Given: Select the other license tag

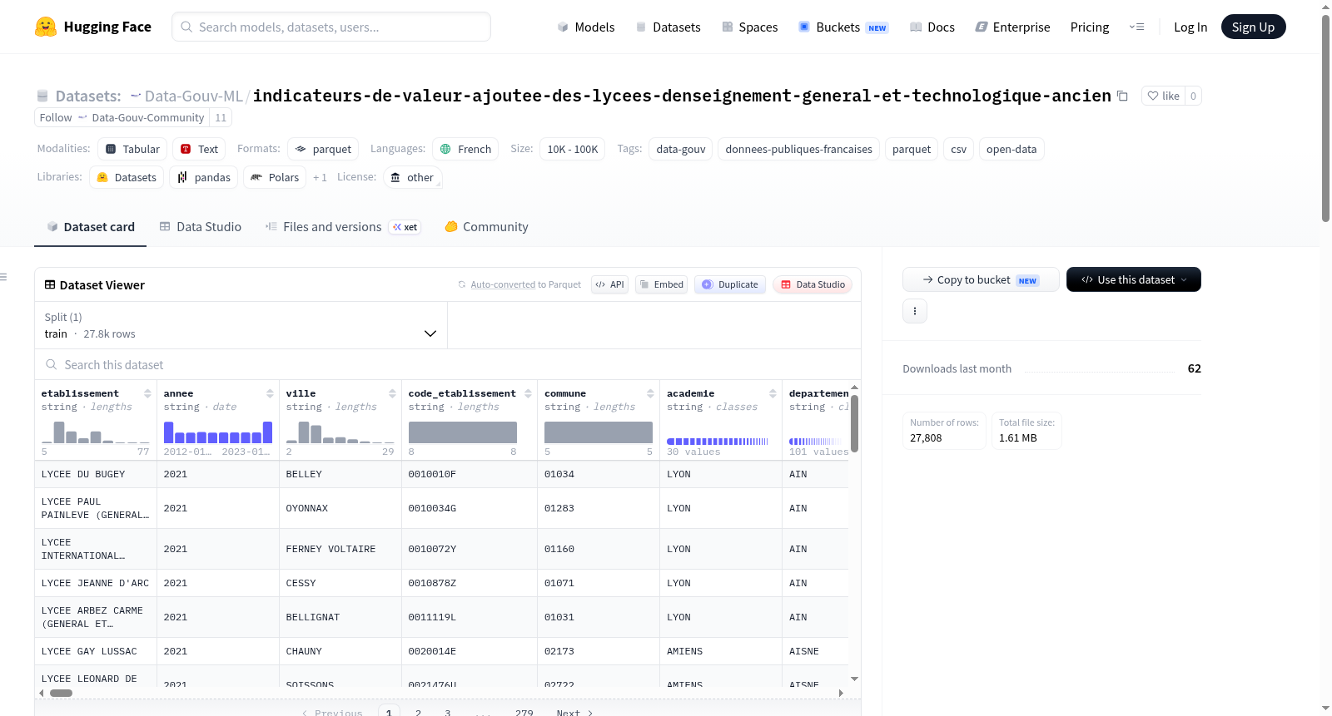Looking at the screenshot, I should (412, 177).
